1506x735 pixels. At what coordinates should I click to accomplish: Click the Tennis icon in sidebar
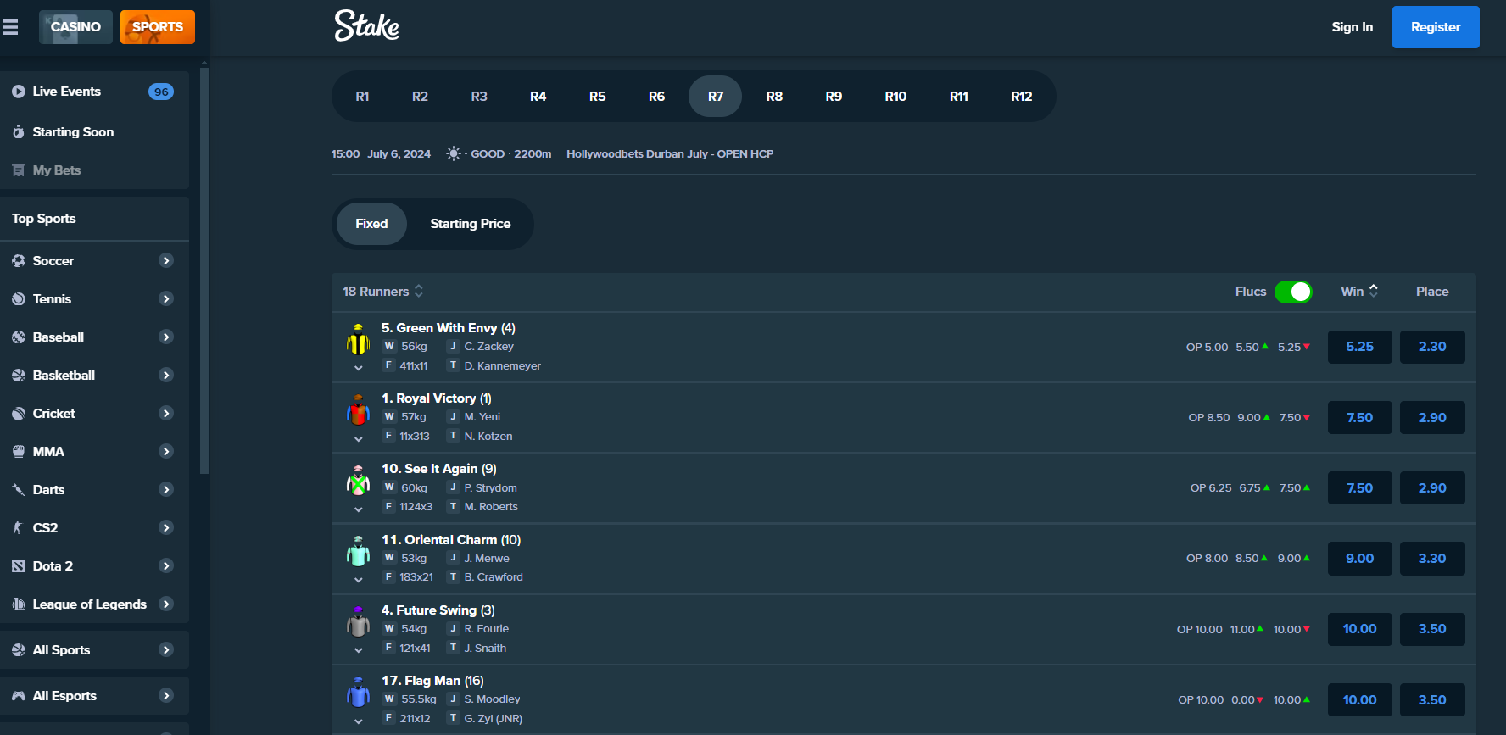[x=19, y=299]
